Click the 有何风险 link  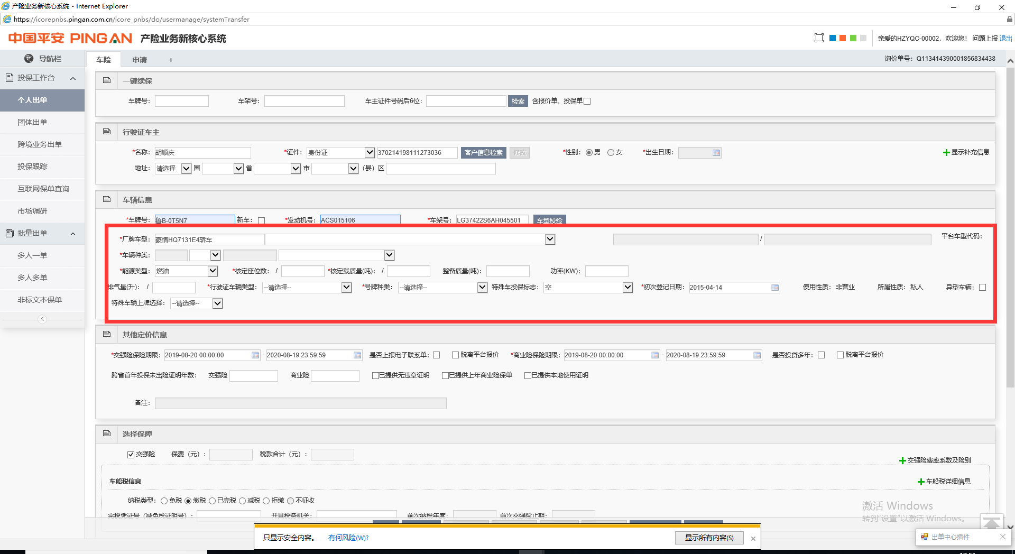[x=348, y=538]
